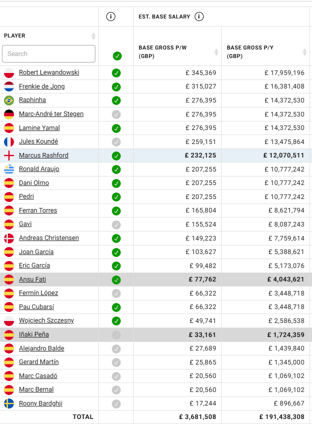Click the Uruguay flag next to Ronald Araujo
Image resolution: width=312 pixels, height=424 pixels.
click(x=9, y=169)
